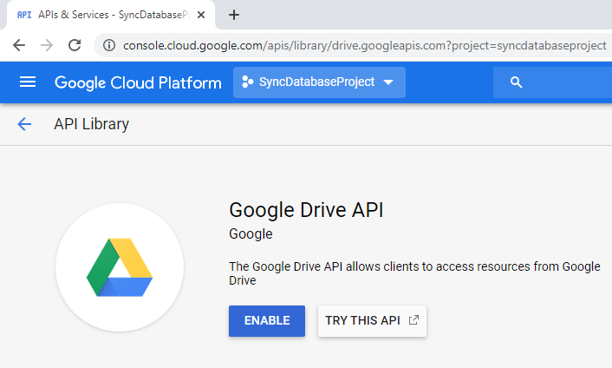The height and width of the screenshot is (368, 612).
Task: Go back using API Library arrow
Action: [24, 124]
